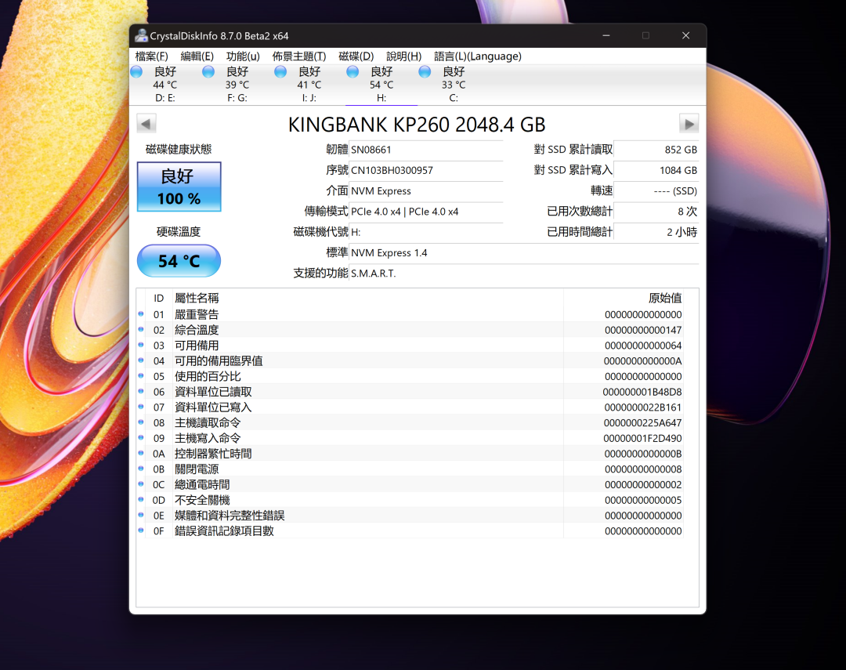
Task: Click total host writes value 1084 GB
Action: coord(656,170)
